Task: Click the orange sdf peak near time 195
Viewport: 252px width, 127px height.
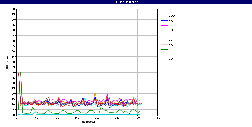Action: [95, 93]
